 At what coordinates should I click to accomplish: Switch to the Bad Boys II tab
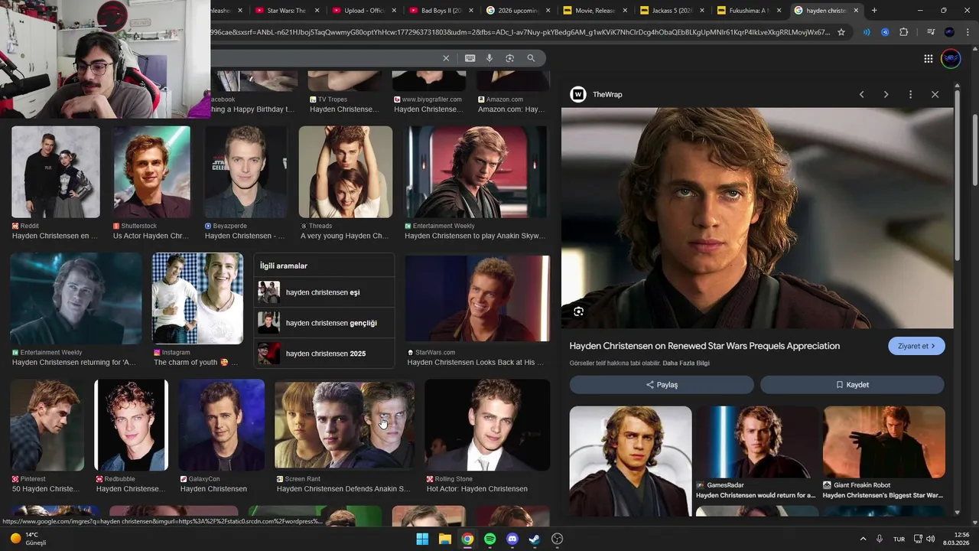[442, 11]
